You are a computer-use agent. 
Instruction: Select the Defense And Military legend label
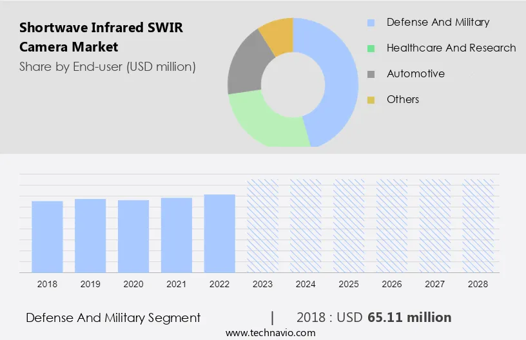(438, 23)
